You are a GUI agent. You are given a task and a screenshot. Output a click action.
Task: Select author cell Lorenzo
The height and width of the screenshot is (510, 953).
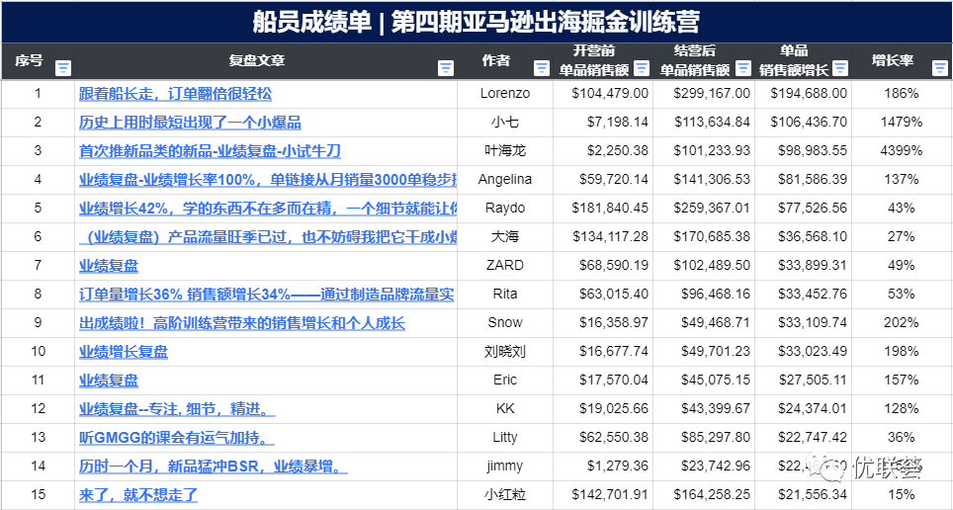click(x=505, y=94)
